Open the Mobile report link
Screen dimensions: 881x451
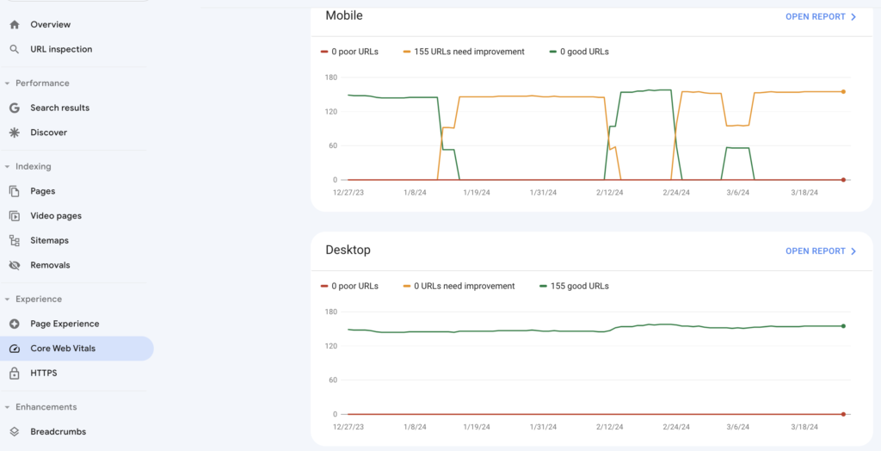821,17
